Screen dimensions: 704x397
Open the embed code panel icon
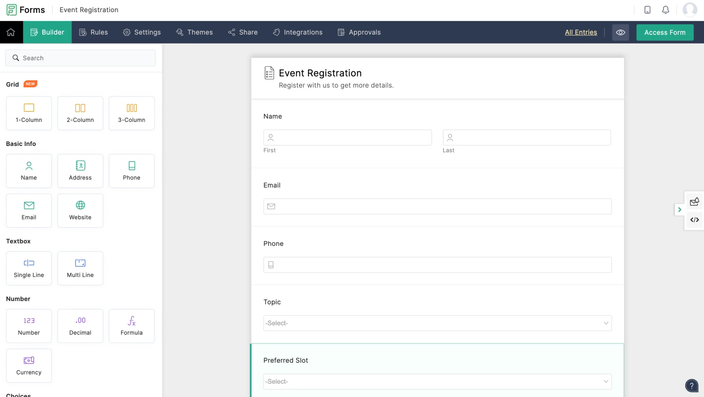coord(694,220)
